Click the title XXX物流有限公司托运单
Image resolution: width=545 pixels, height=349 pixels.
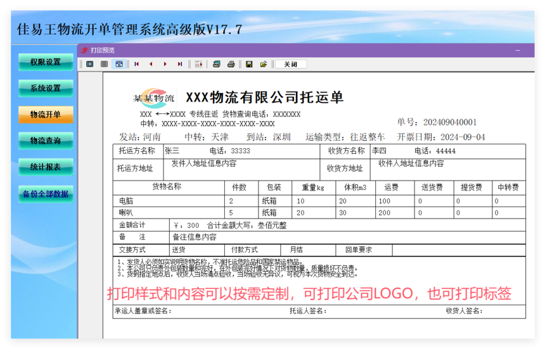point(265,98)
